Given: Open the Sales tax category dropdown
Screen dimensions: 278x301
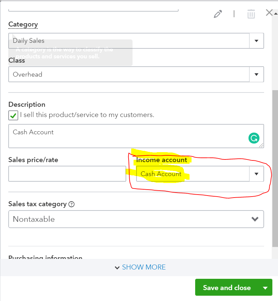Looking at the screenshot, I should coord(254,219).
